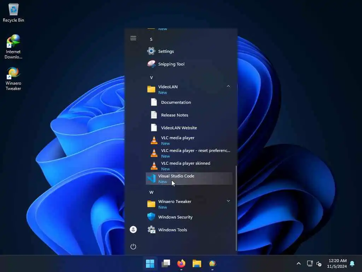Image resolution: width=362 pixels, height=272 pixels.
Task: Click the 'VideoLAN Website' entry text
Action: 179,127
